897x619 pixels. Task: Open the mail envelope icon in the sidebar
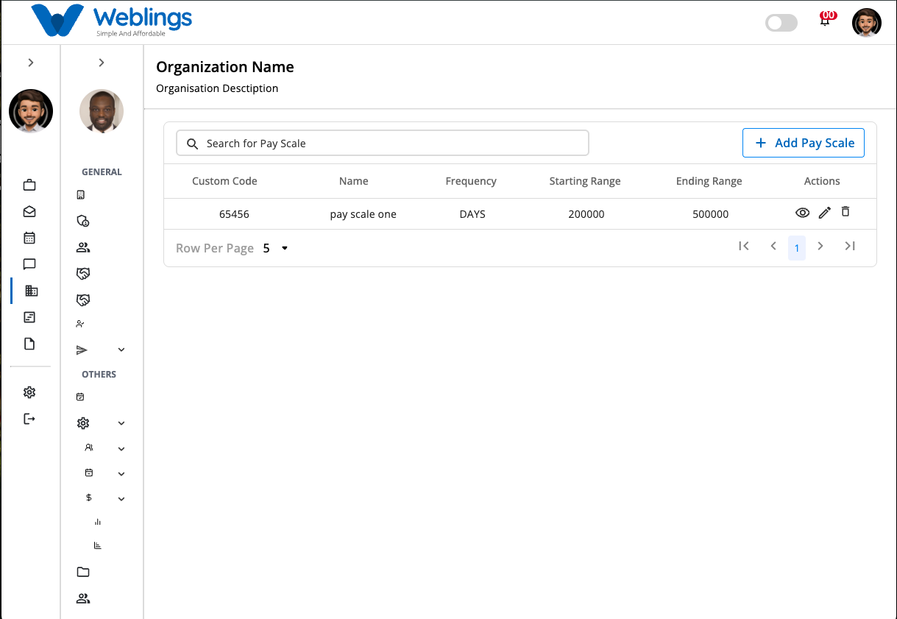pyautogui.click(x=29, y=211)
